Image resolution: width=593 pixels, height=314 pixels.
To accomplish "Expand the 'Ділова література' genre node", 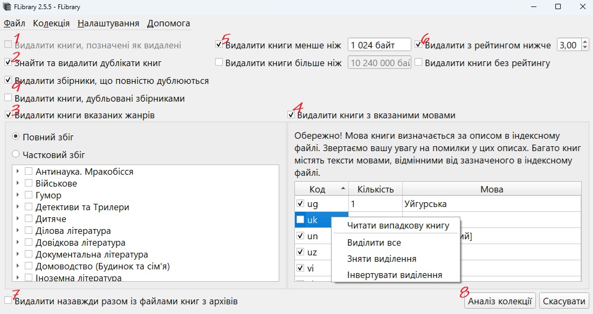I will (x=18, y=230).
